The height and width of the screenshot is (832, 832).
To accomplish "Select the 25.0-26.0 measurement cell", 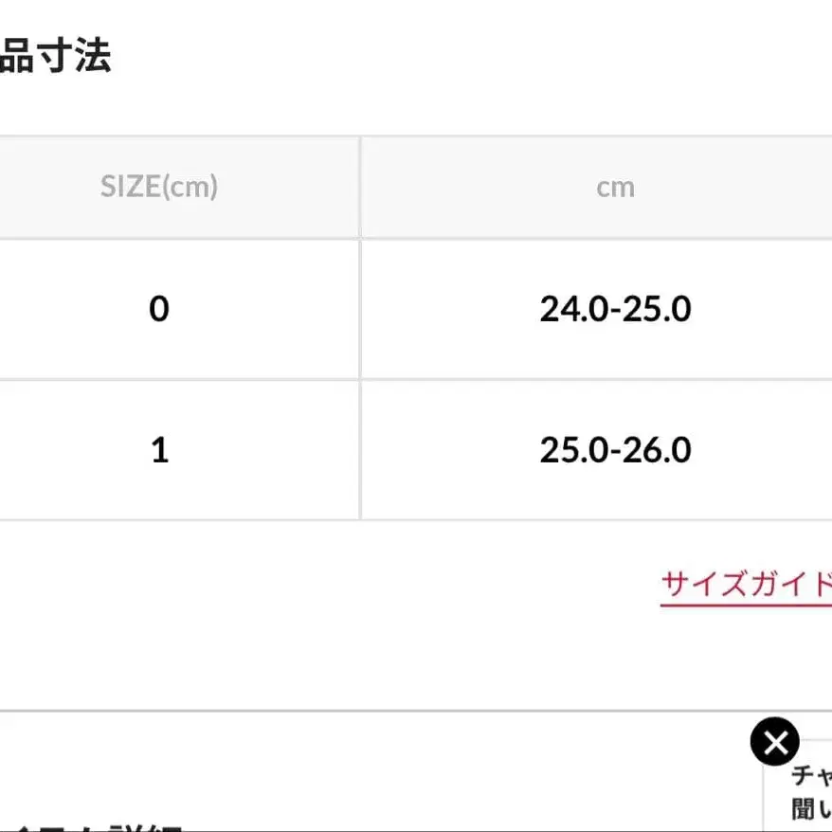I will (x=615, y=449).
